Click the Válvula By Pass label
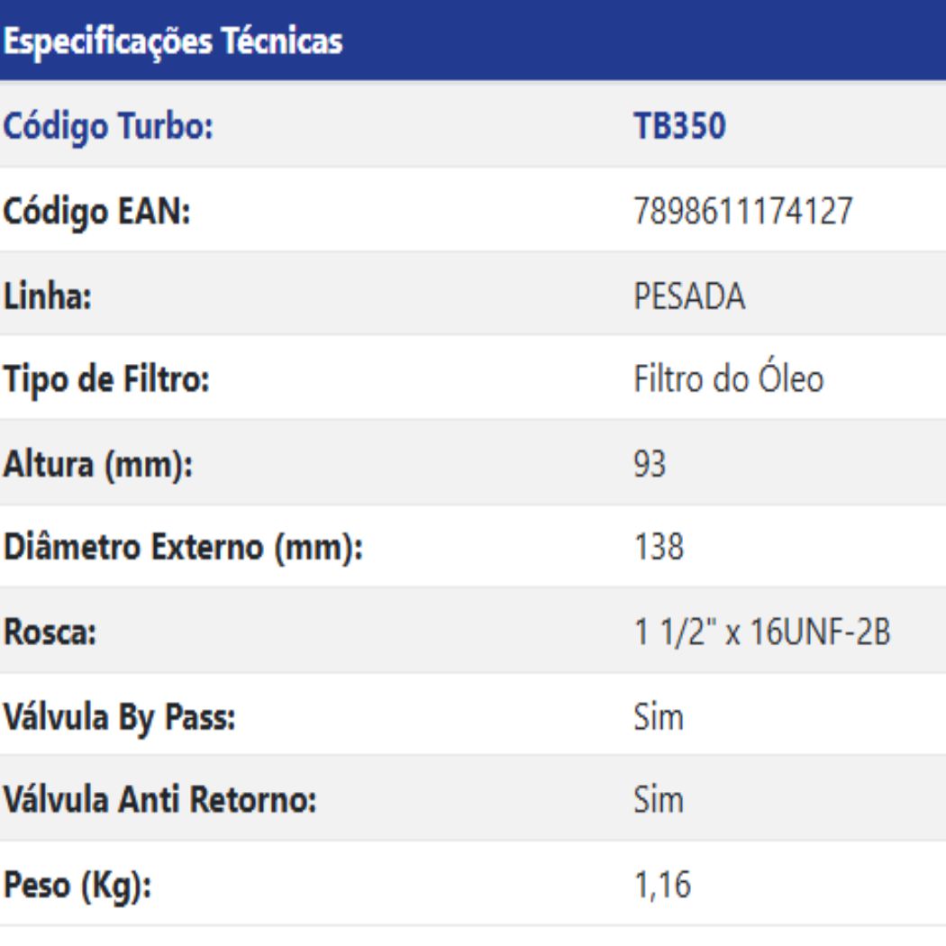 [120, 718]
